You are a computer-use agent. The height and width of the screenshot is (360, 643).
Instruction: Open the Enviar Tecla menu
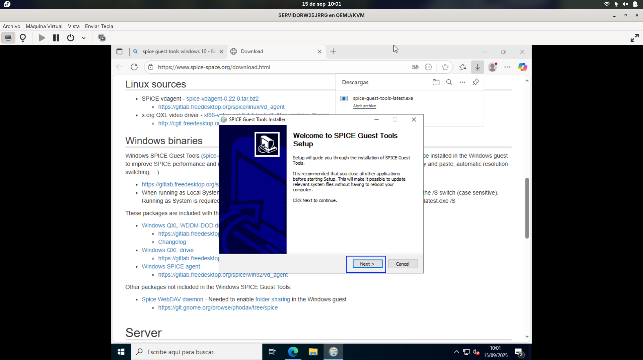[x=99, y=26]
